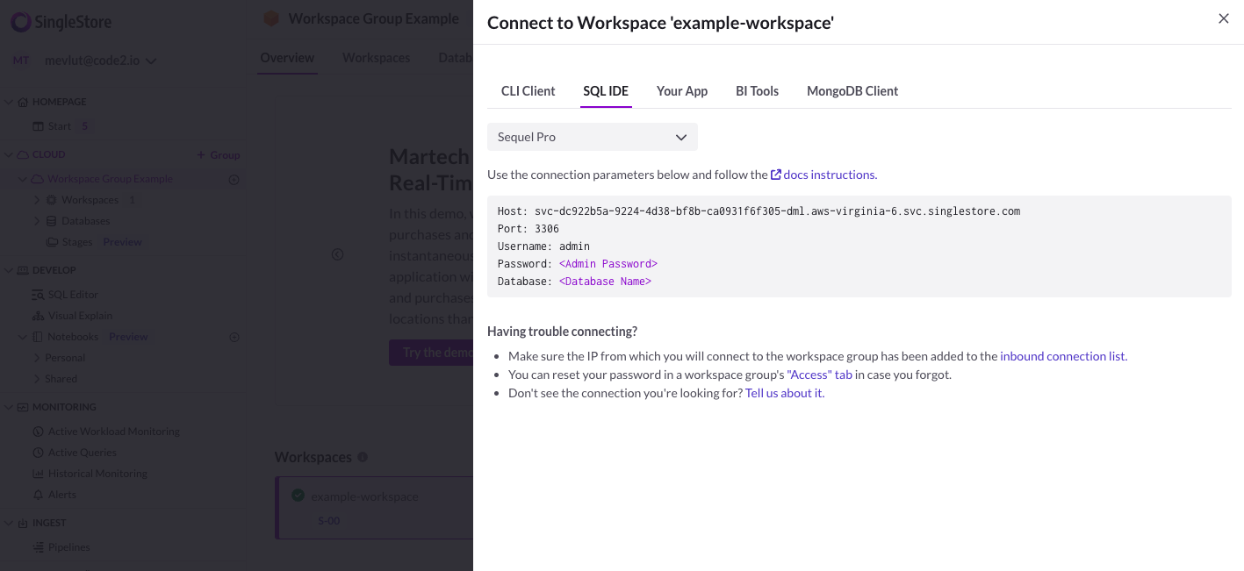Open the Your App tab
The width and height of the screenshot is (1244, 571).
pos(682,91)
